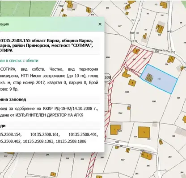Select the twin buildings in parcel 154

click(171, 59)
